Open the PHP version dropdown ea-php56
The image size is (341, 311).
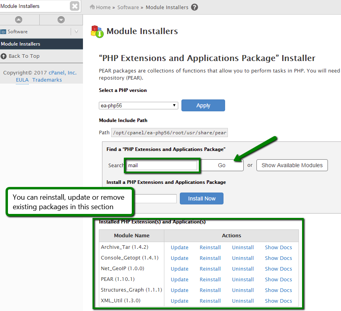pyautogui.click(x=139, y=105)
